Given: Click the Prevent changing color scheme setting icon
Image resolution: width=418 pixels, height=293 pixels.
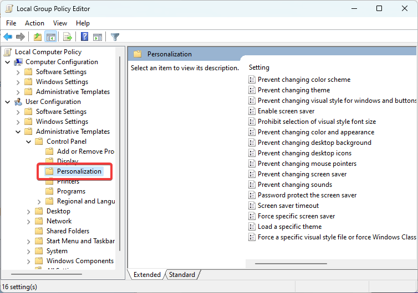Looking at the screenshot, I should 252,80.
